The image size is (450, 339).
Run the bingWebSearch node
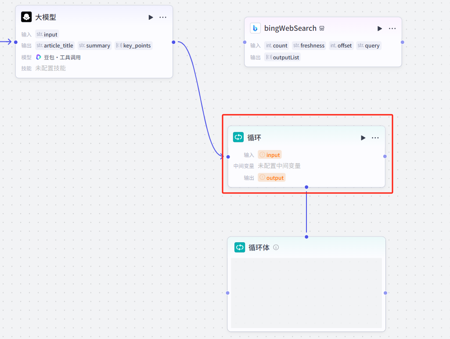[380, 28]
